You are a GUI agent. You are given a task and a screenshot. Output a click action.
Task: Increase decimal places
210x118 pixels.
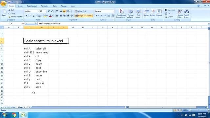[x=109, y=16]
